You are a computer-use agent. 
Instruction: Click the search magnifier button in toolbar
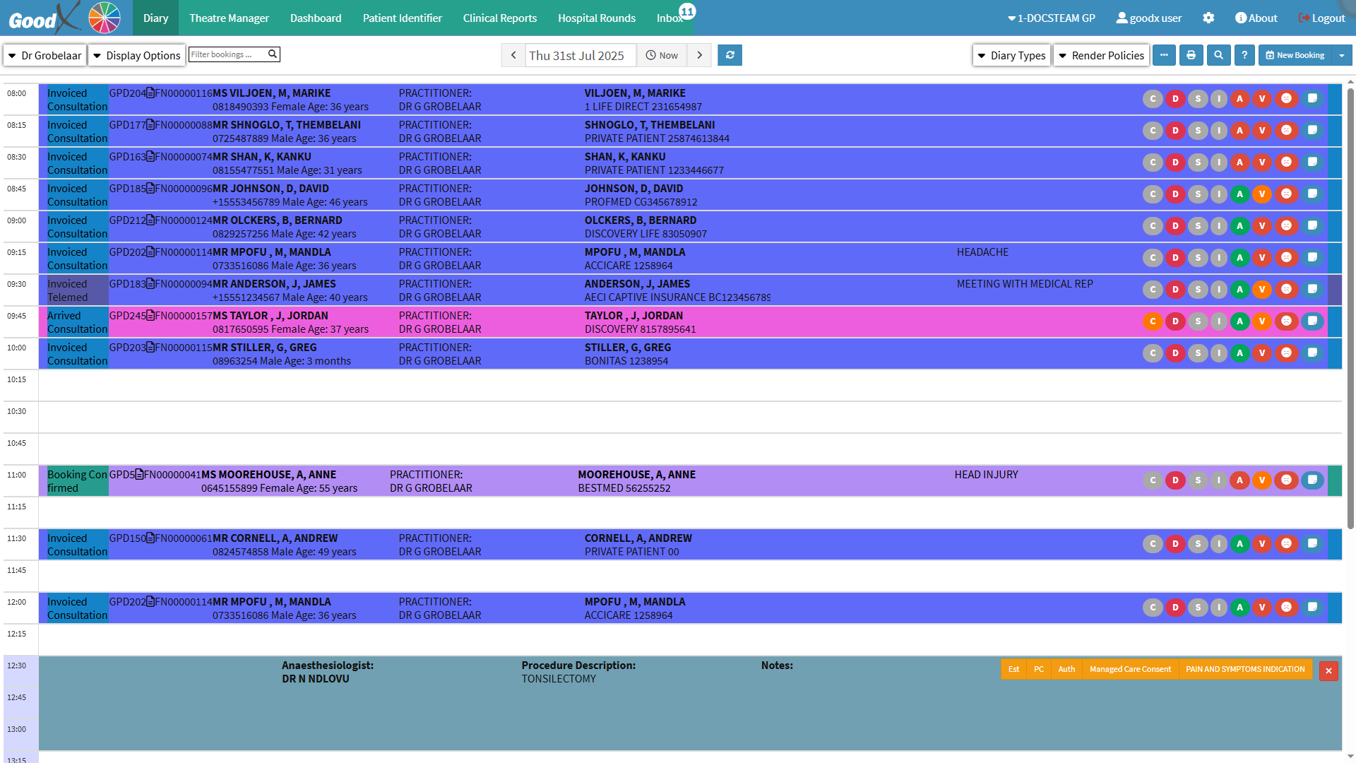point(1218,55)
